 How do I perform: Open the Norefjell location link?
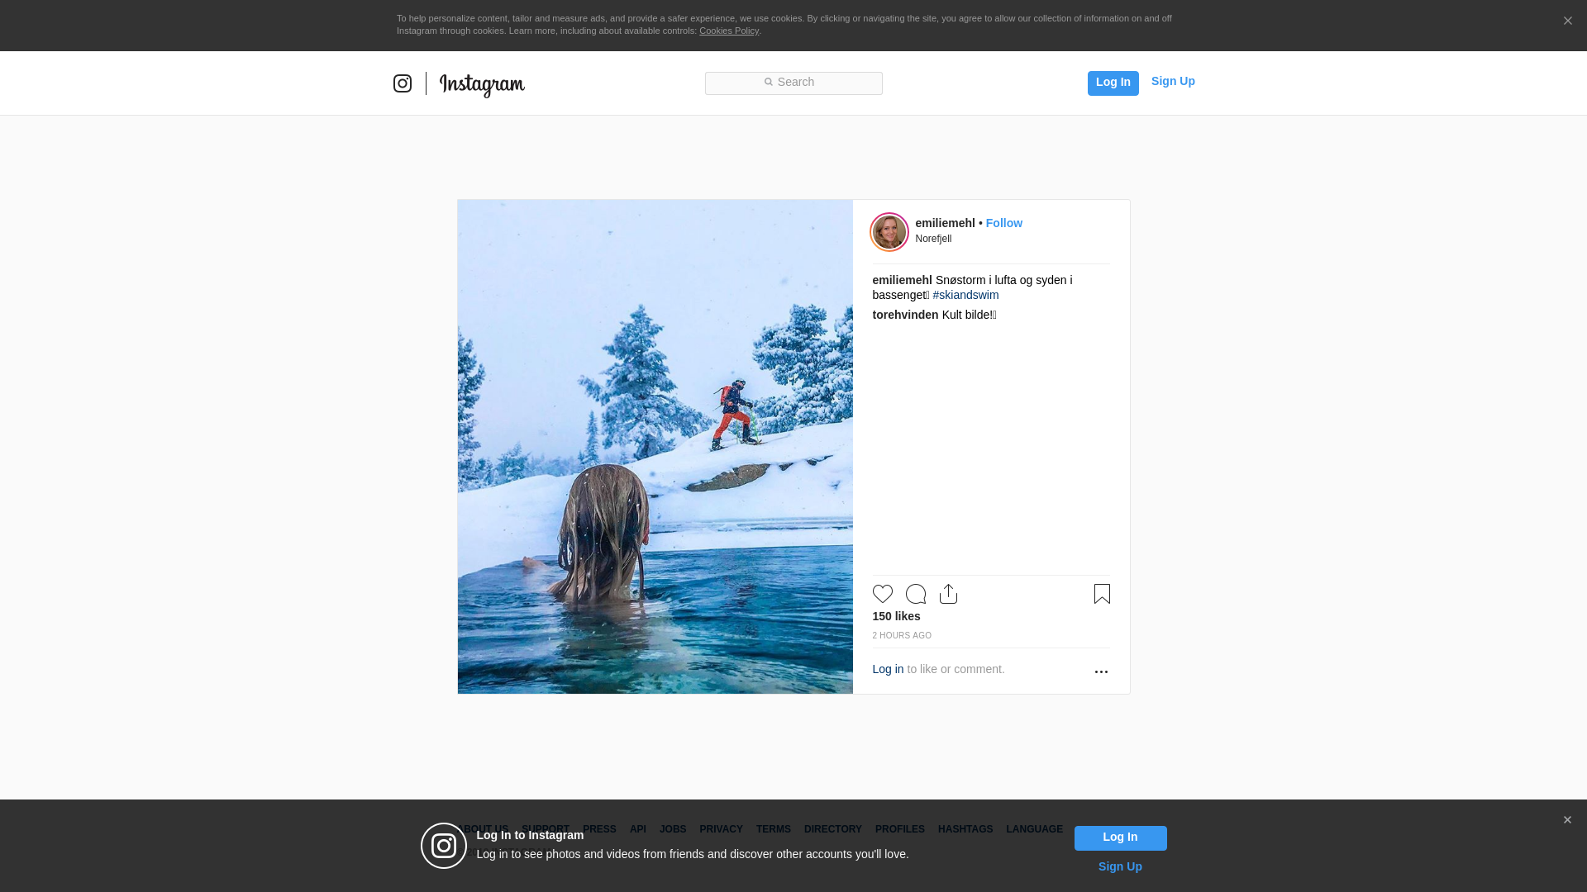pos(933,239)
